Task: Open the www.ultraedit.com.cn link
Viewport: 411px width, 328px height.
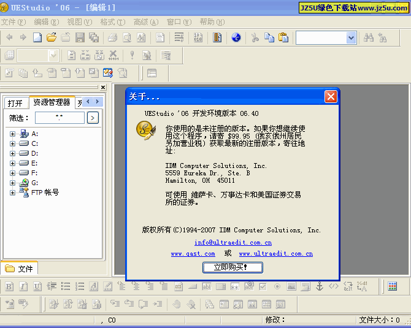Action: pos(276,254)
